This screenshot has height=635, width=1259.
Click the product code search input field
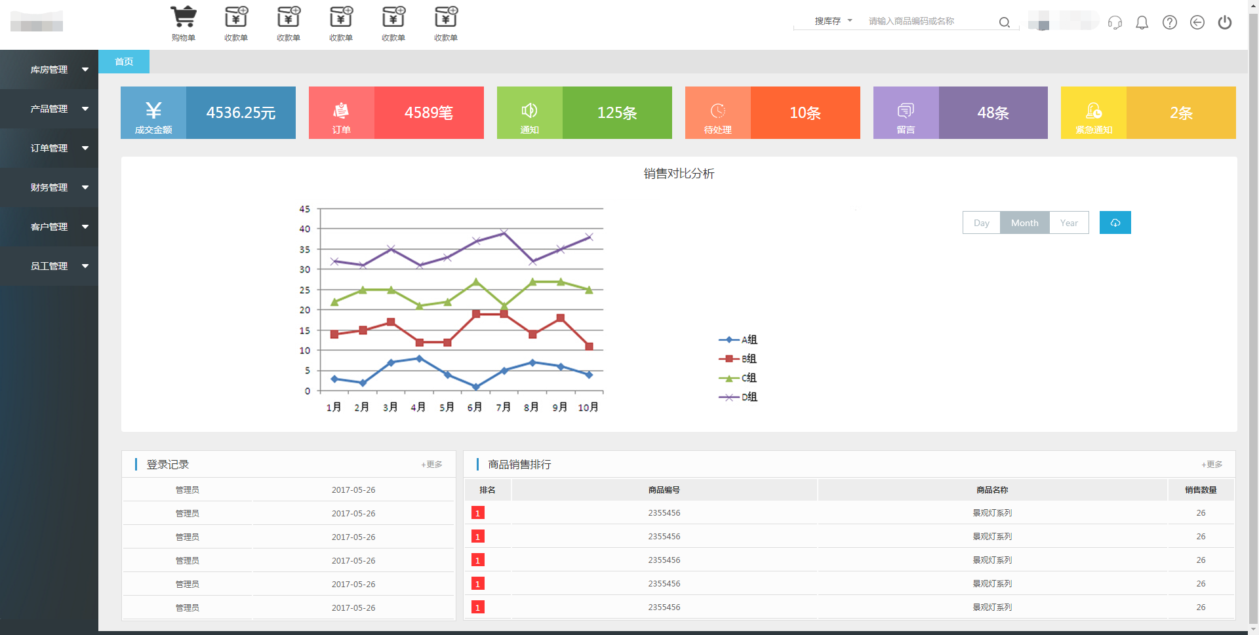pos(928,22)
